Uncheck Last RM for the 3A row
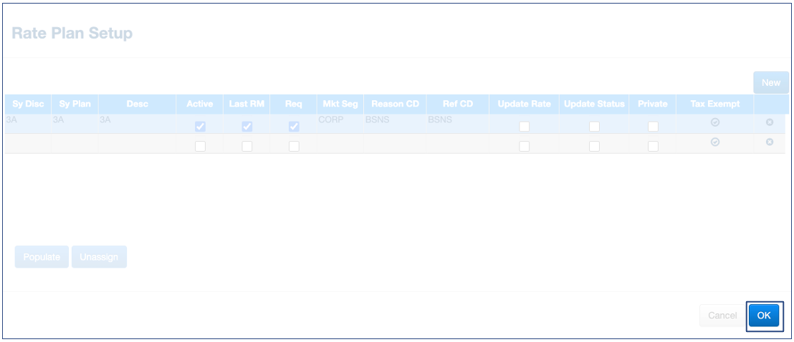This screenshot has height=342, width=794. [247, 127]
